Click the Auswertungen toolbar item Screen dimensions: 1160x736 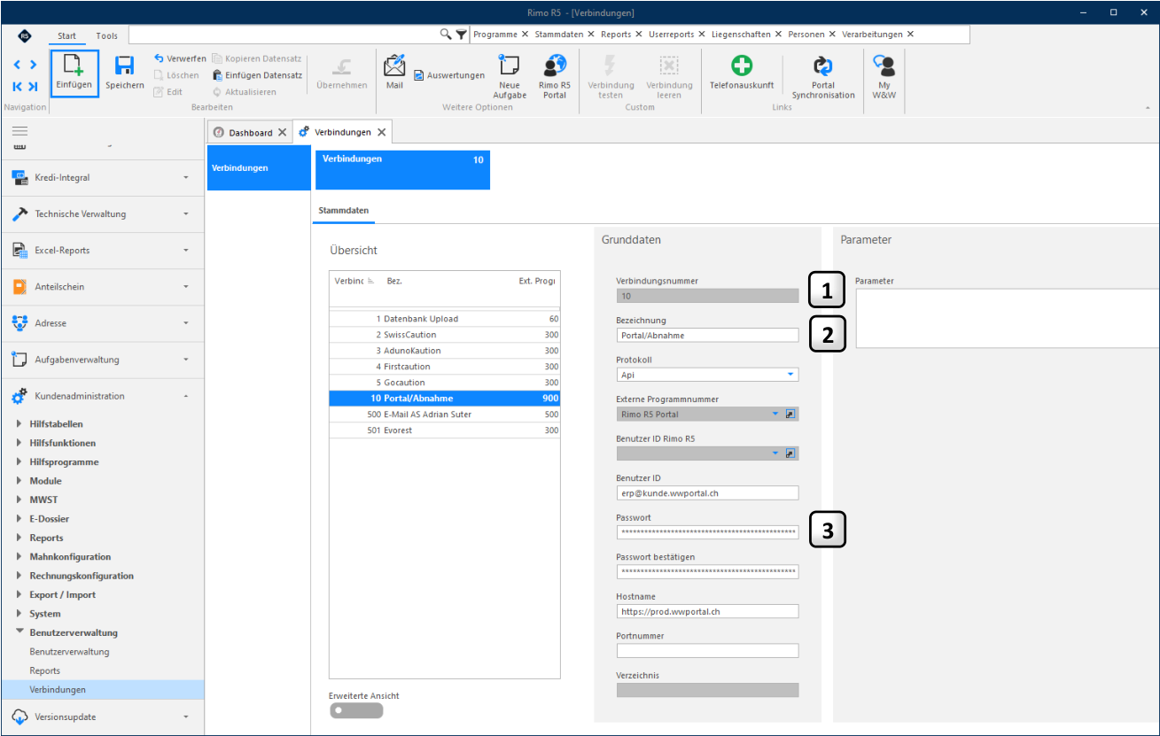point(448,75)
